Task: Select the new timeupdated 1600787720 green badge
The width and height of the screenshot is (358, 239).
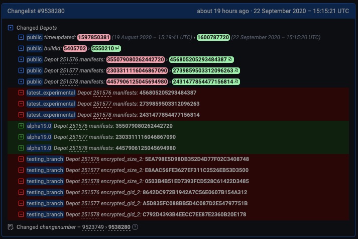Action: click(x=213, y=37)
